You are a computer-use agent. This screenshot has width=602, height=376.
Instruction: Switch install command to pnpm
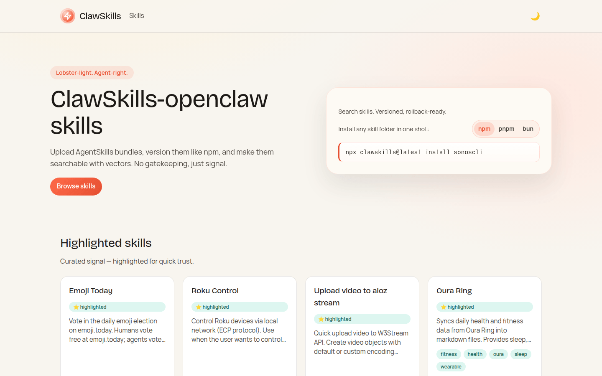[506, 129]
